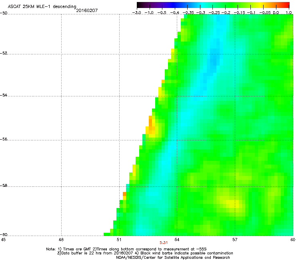
Task: Click the title 'ASCAT 25KM MLE-1 descending'
Action: pyautogui.click(x=42, y=6)
